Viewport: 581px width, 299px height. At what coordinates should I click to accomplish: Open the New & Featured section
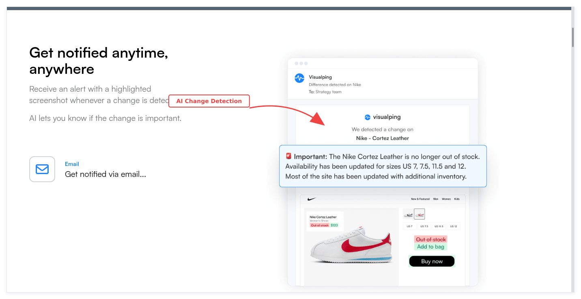(x=420, y=199)
